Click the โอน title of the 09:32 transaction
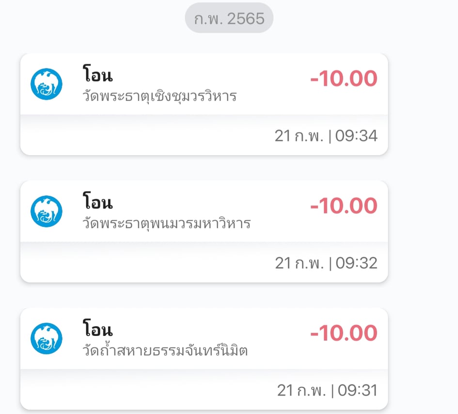The image size is (458, 414). pos(97,204)
